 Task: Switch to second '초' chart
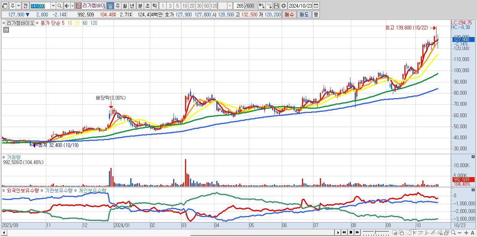click(x=147, y=6)
